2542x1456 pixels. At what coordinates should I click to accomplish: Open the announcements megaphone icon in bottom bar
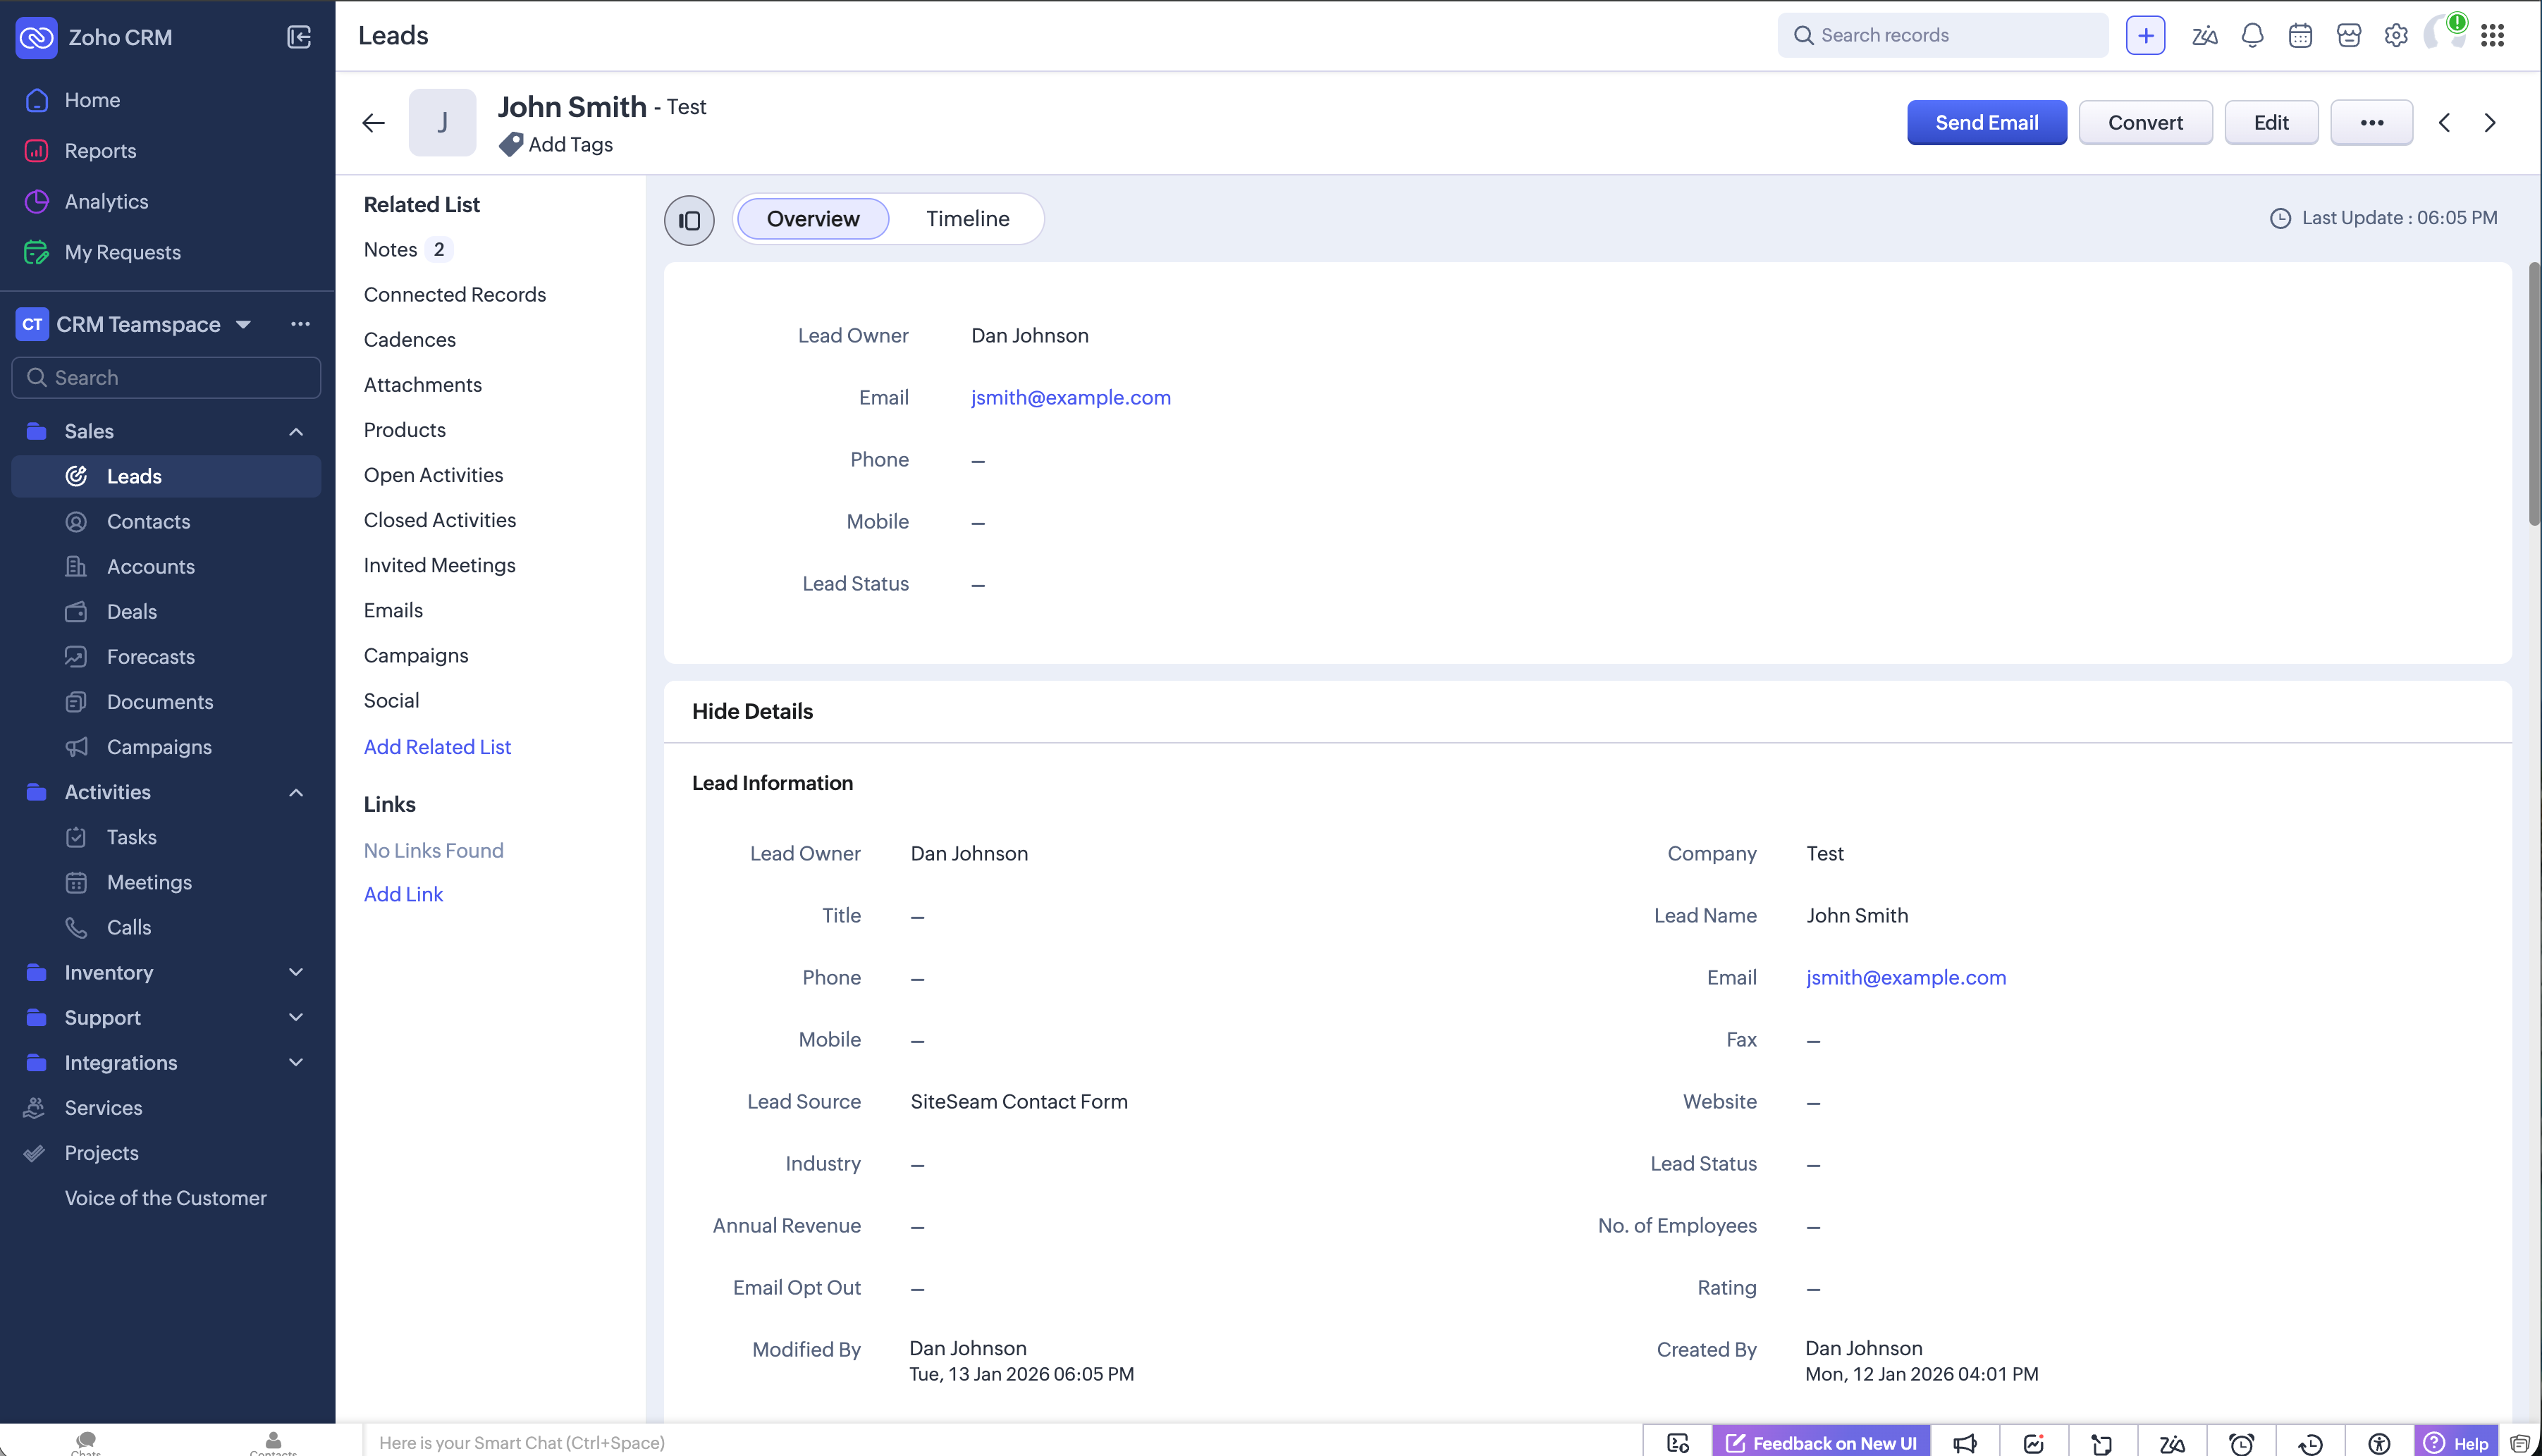point(1964,1443)
